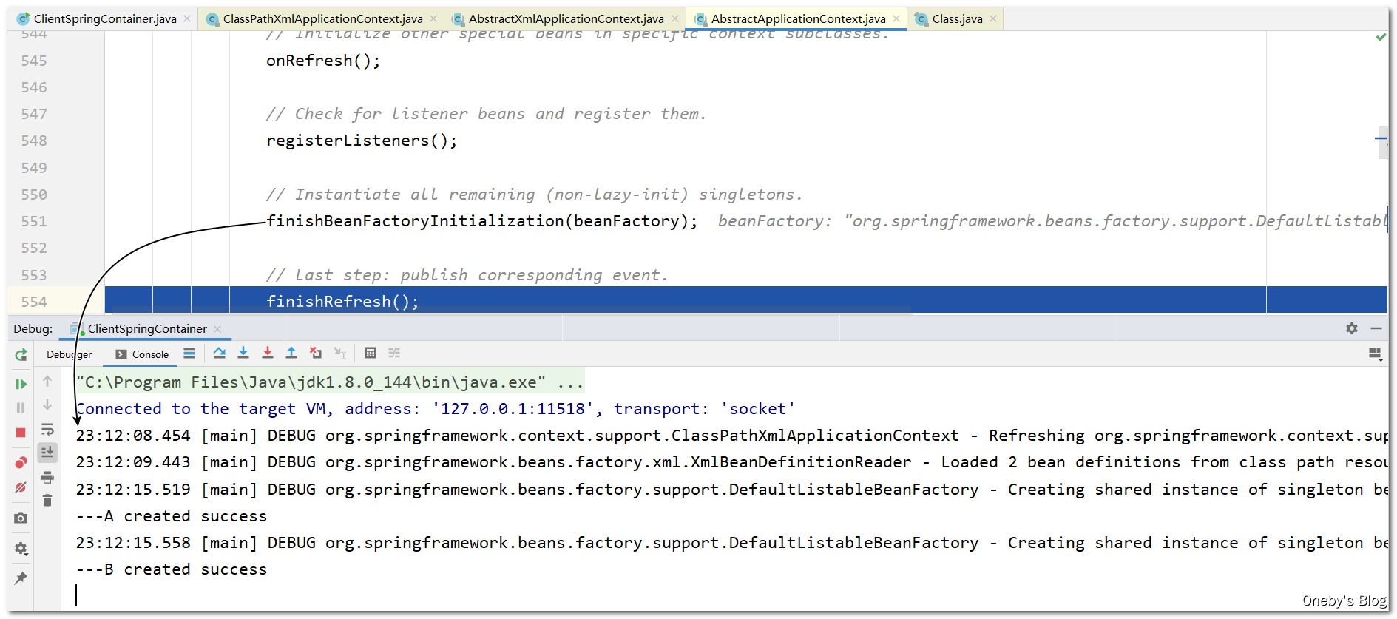Clear all console output with the trash icon
This screenshot has height=619, width=1397.
click(47, 501)
